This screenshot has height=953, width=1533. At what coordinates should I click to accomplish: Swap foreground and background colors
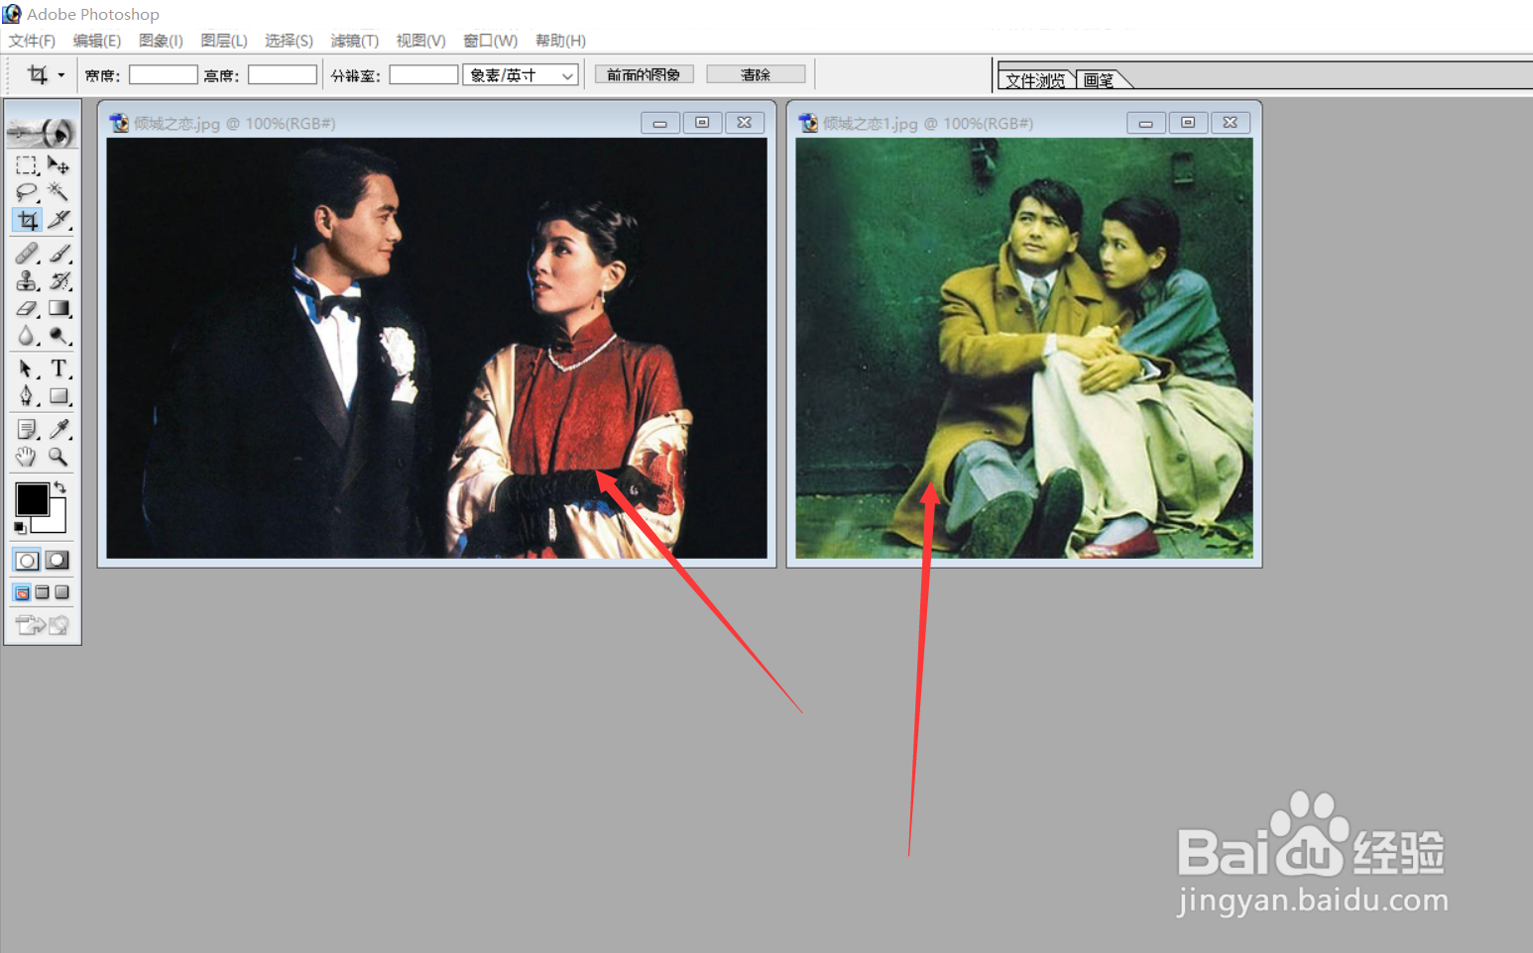60,486
